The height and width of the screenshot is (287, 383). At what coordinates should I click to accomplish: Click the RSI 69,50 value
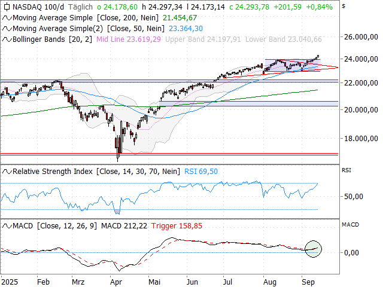pyautogui.click(x=201, y=172)
